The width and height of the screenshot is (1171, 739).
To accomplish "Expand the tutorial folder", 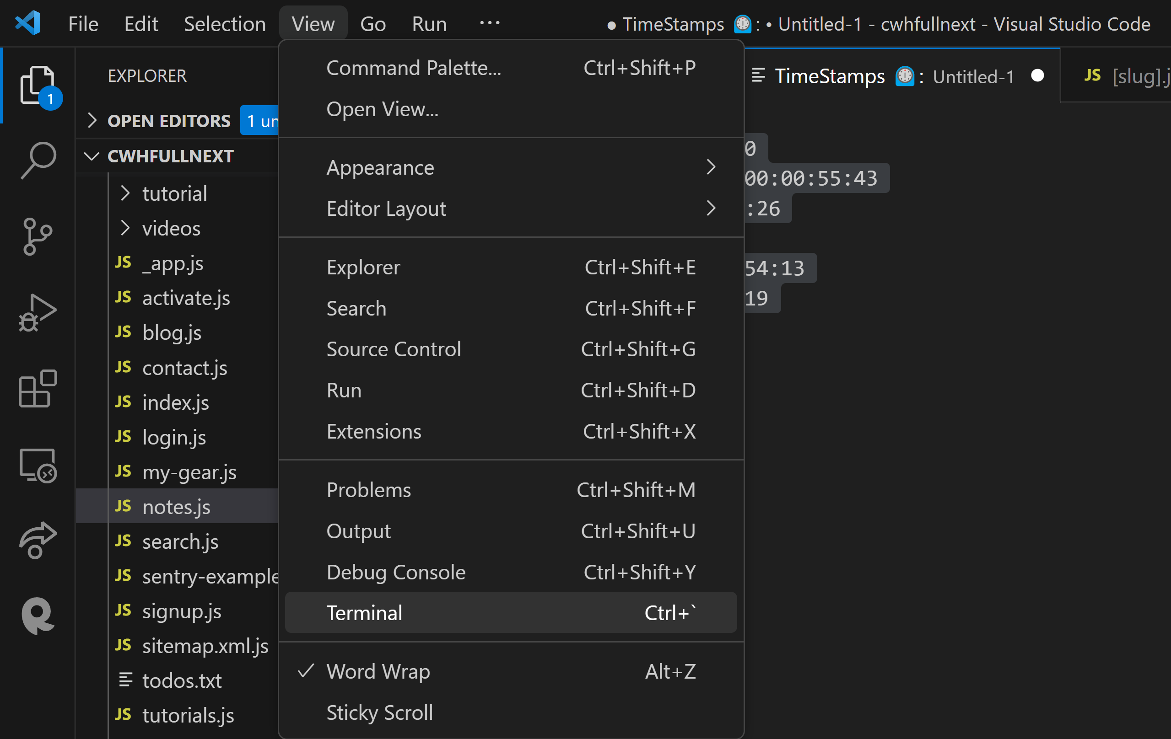I will 174,193.
